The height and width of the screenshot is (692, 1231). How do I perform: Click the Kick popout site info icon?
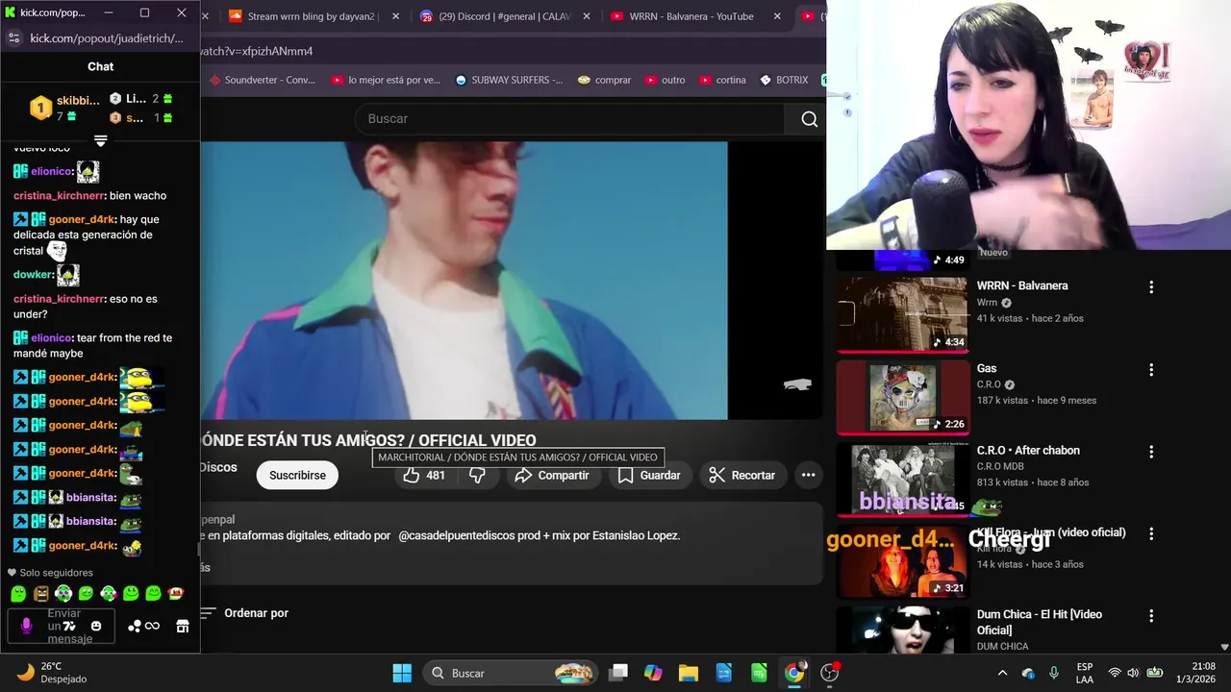13,38
